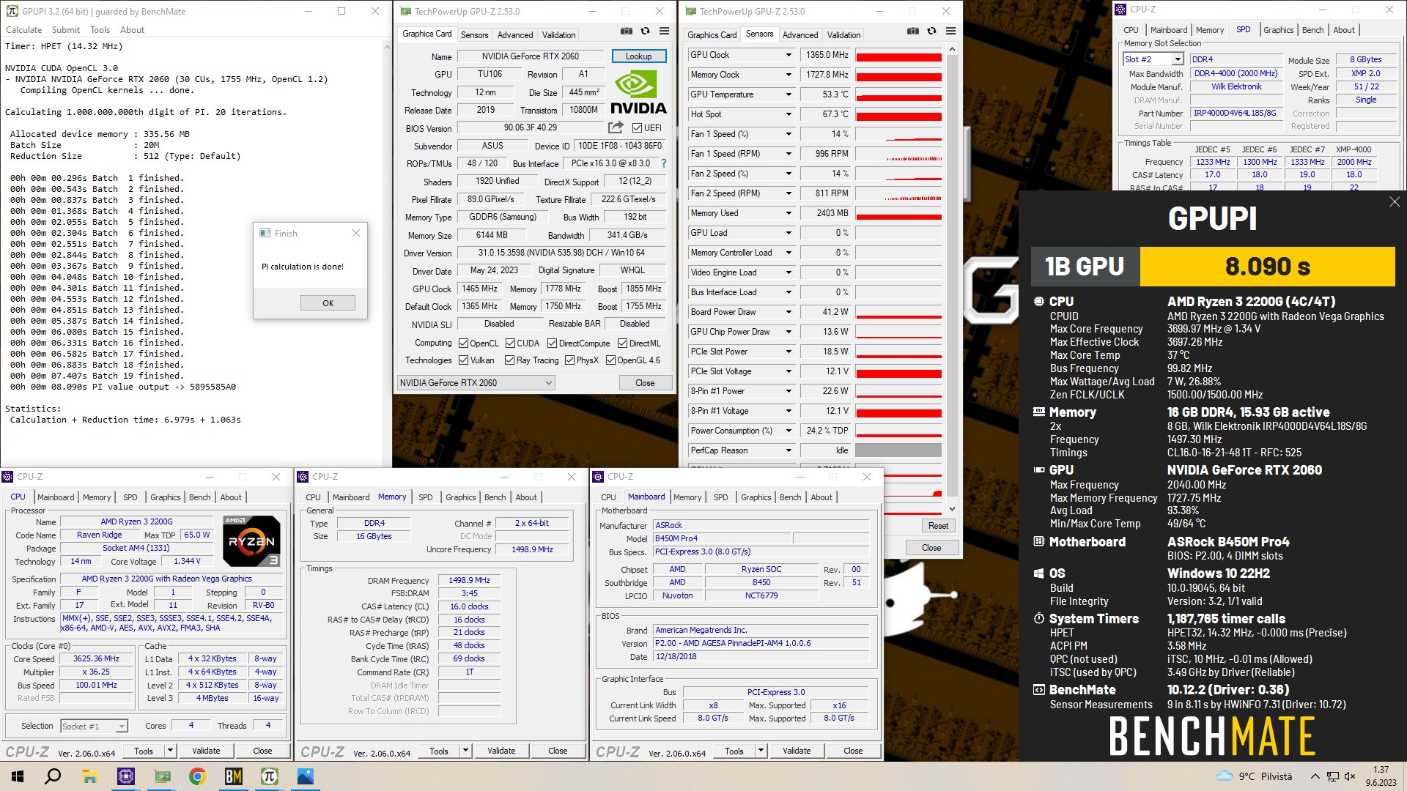This screenshot has width=1407, height=791.
Task: Toggle the DirectML checkbox
Action: [x=622, y=343]
